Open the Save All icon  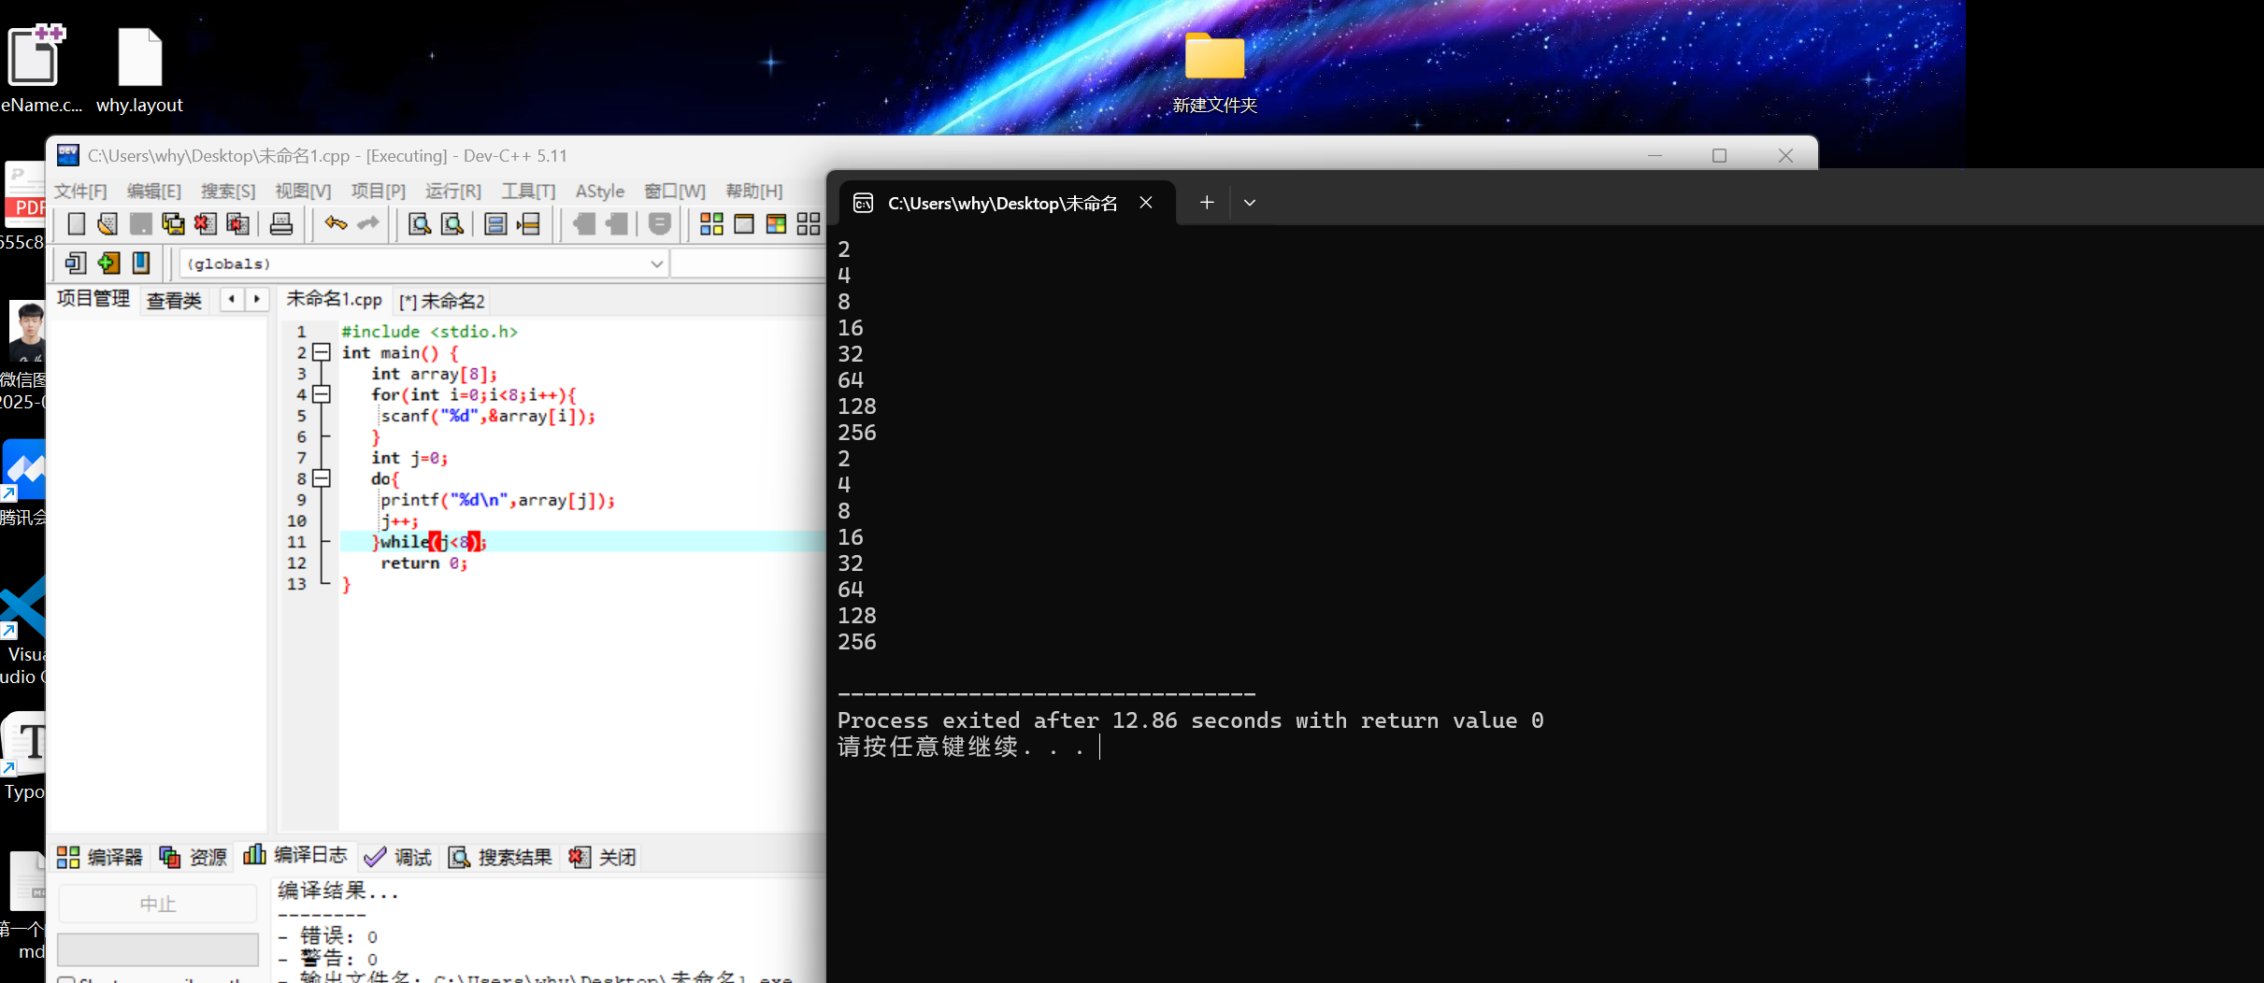pos(173,223)
